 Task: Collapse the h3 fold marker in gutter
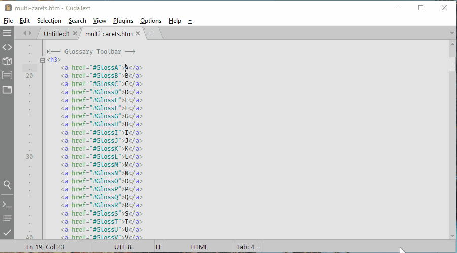coord(43,60)
